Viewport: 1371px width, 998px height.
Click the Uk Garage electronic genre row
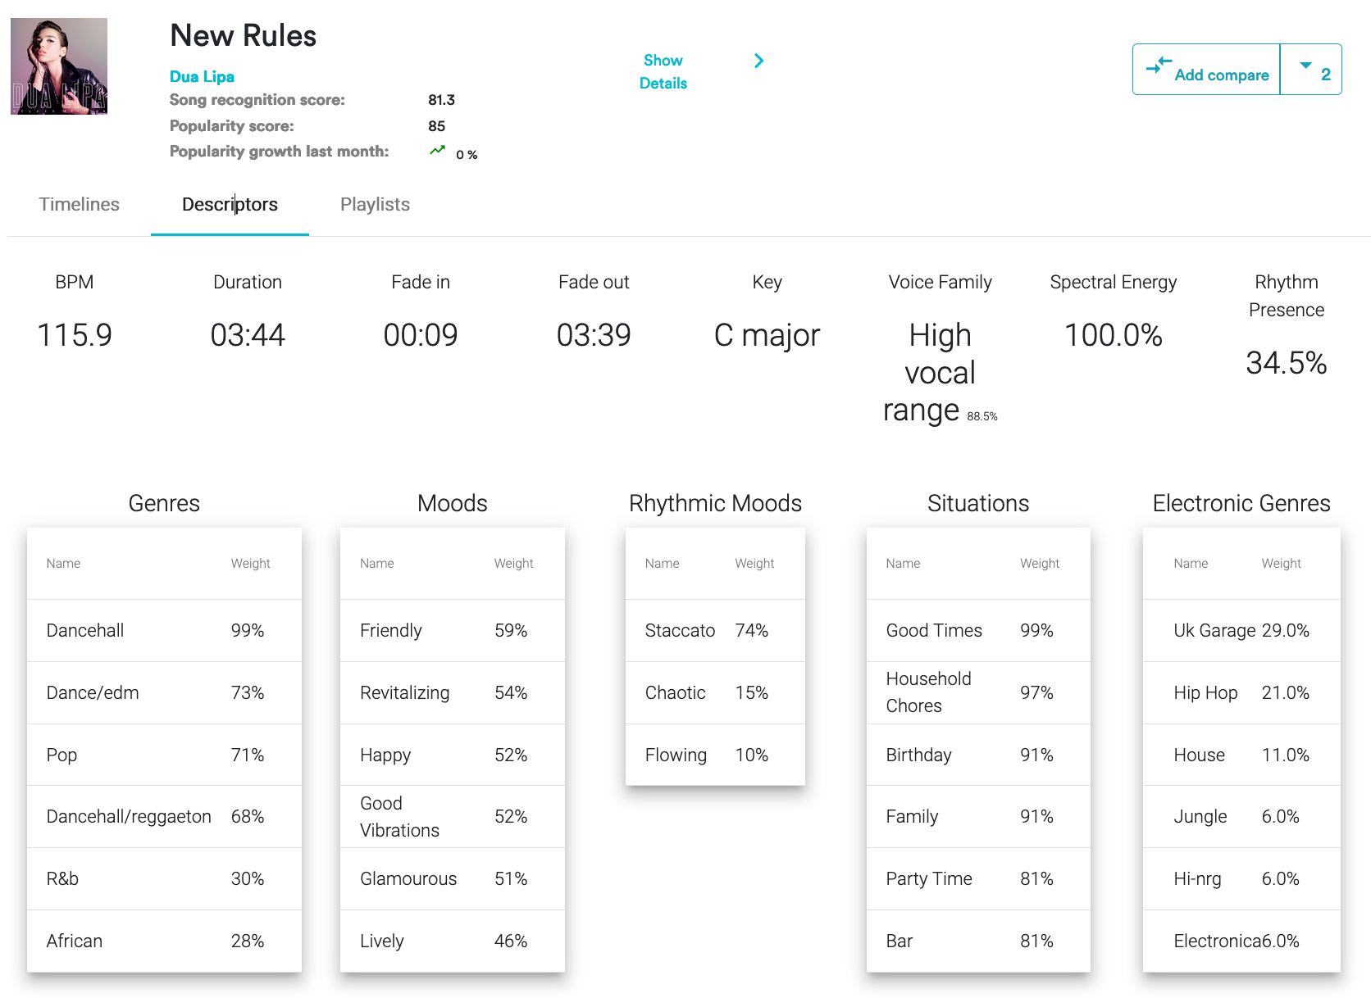1241,631
